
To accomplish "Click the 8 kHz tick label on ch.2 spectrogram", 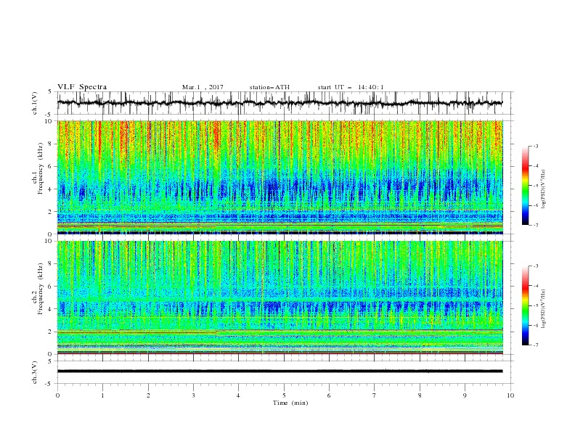I will coord(51,264).
